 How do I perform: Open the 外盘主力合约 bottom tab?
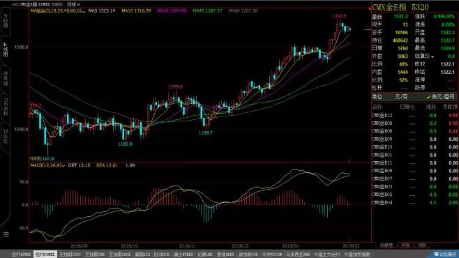point(327,255)
